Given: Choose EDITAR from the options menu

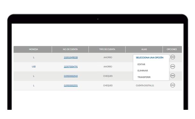Looking at the screenshot, I should [141, 64].
